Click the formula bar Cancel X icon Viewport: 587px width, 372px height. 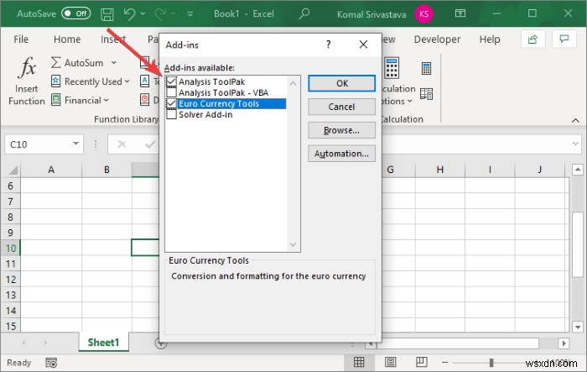[122, 144]
